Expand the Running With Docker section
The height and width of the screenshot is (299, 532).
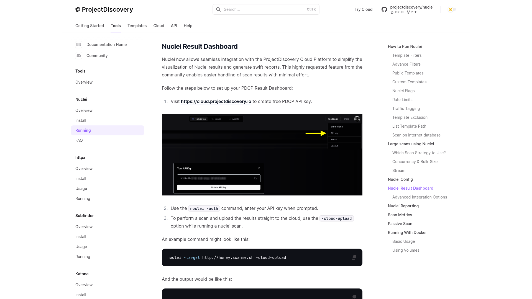click(407, 232)
